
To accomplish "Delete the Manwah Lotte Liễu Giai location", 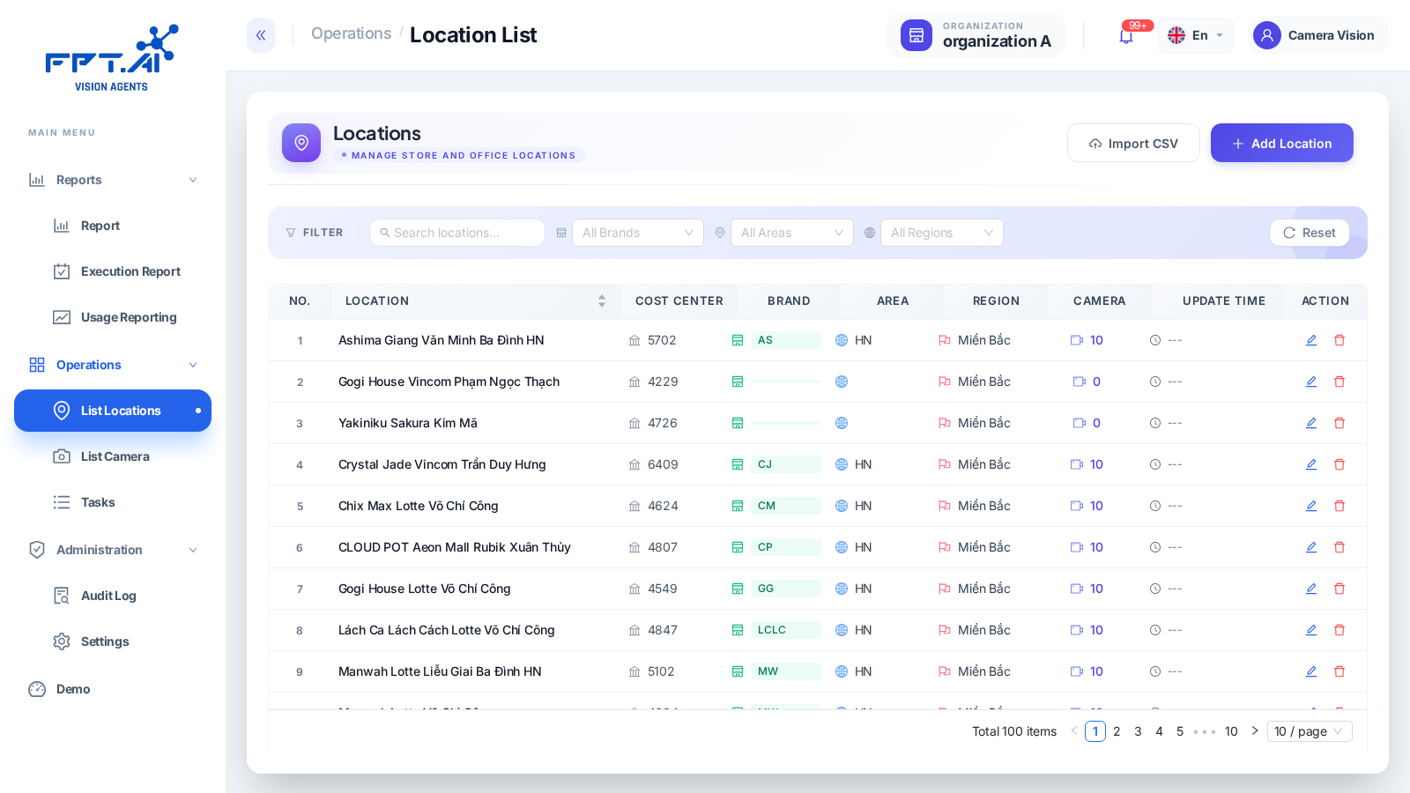I will (x=1339, y=671).
